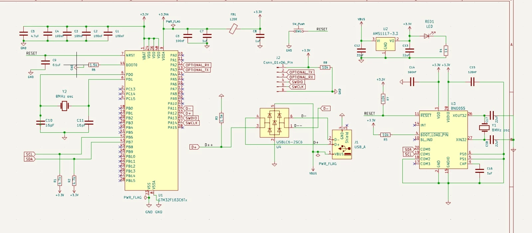Select resistor R4 1k symbol
The image size is (532, 233).
coord(446,51)
